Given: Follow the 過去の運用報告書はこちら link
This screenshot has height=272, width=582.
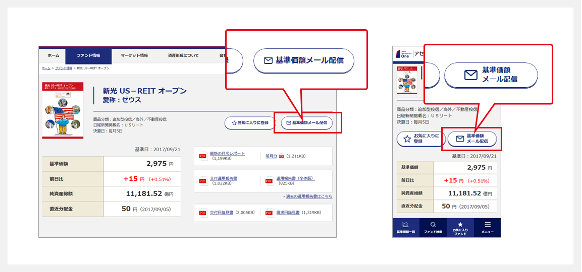Looking at the screenshot, I should click(x=309, y=196).
